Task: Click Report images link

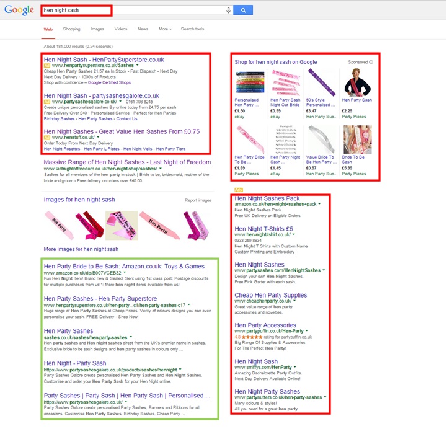Action: pyautogui.click(x=198, y=200)
